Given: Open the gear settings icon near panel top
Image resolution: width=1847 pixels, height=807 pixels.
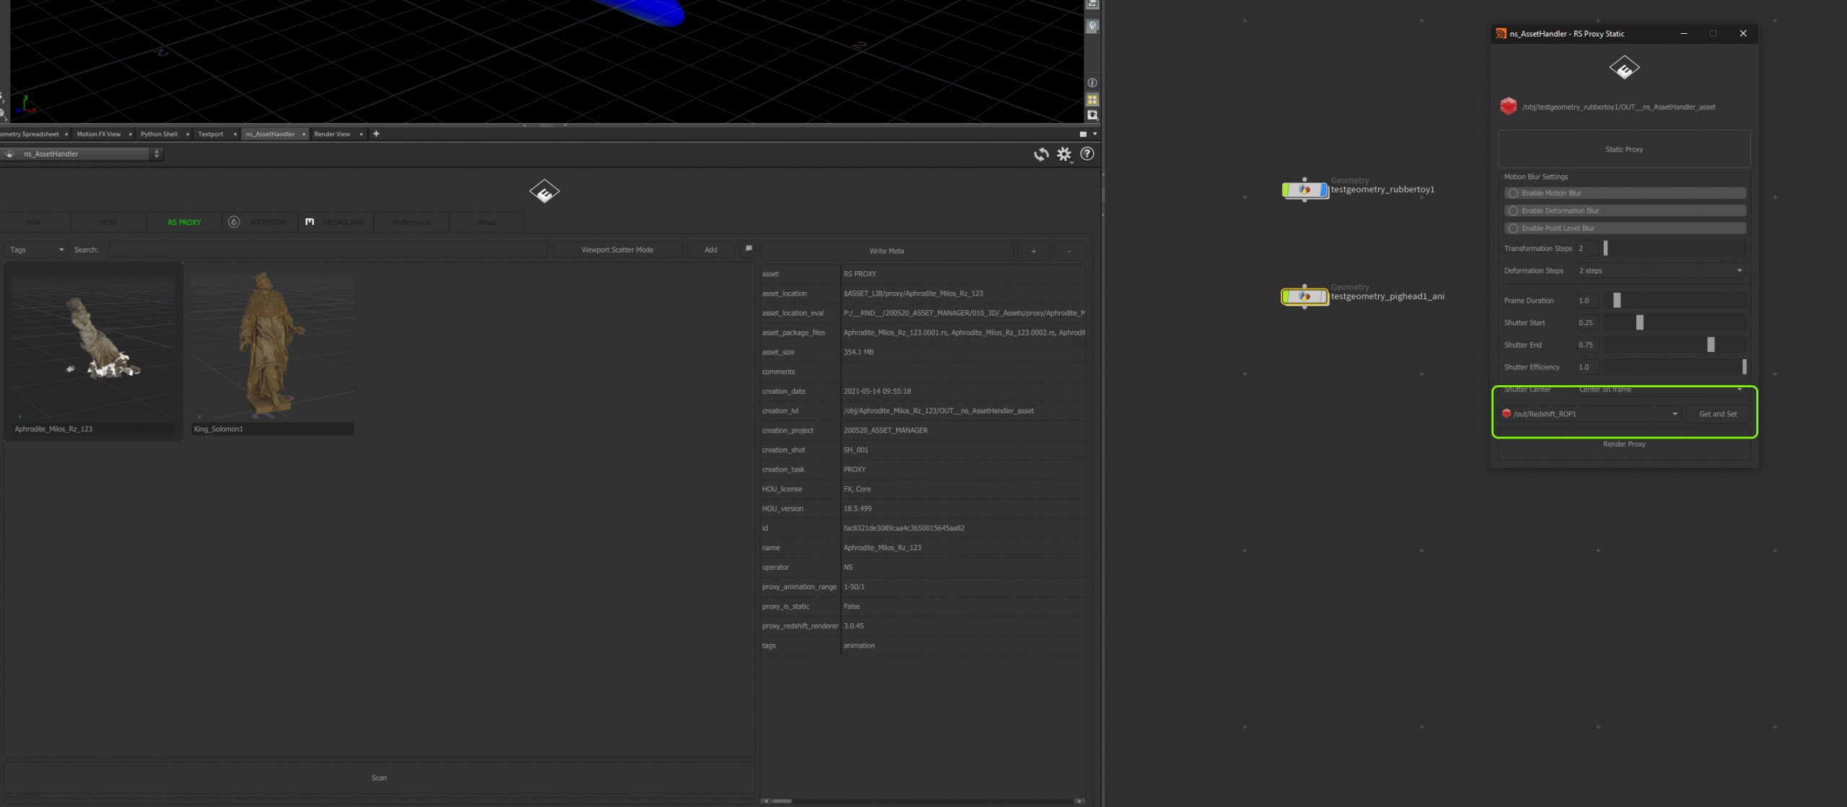Looking at the screenshot, I should click(1064, 154).
